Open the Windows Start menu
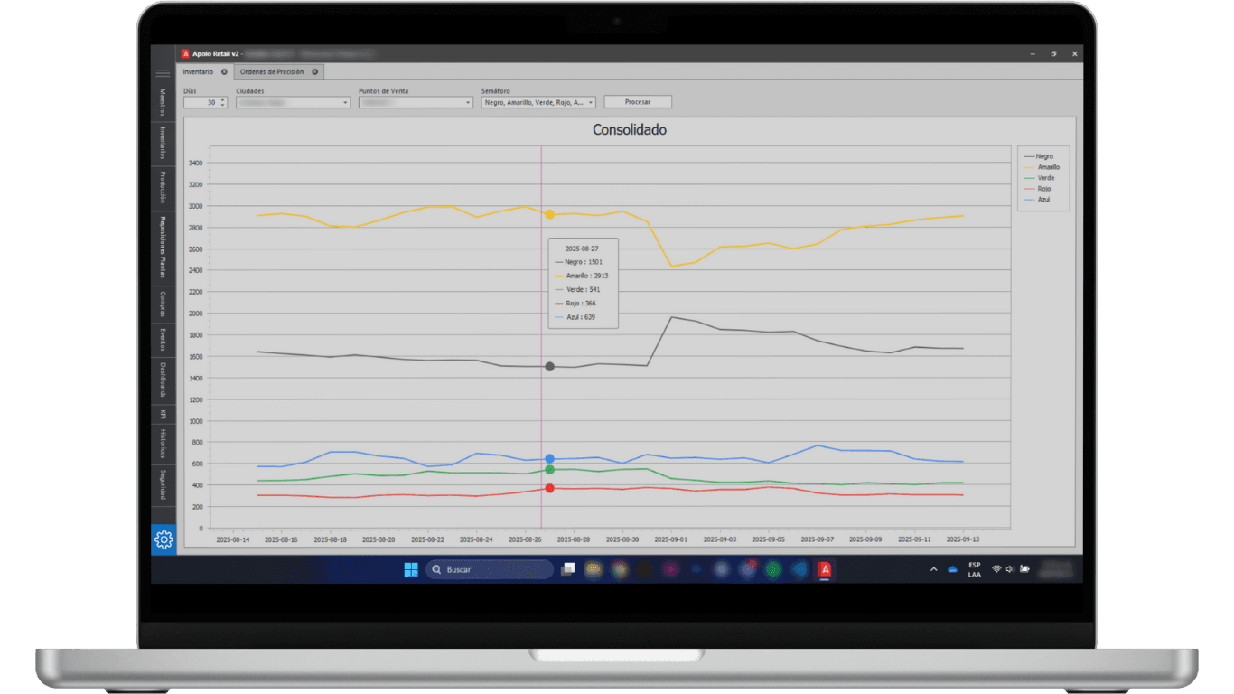 411,569
